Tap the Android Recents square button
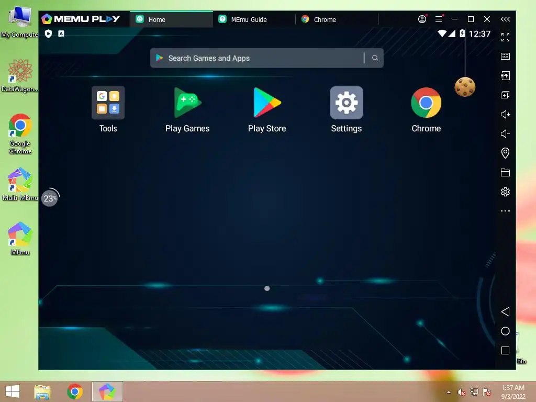The image size is (536, 402). coord(505,350)
